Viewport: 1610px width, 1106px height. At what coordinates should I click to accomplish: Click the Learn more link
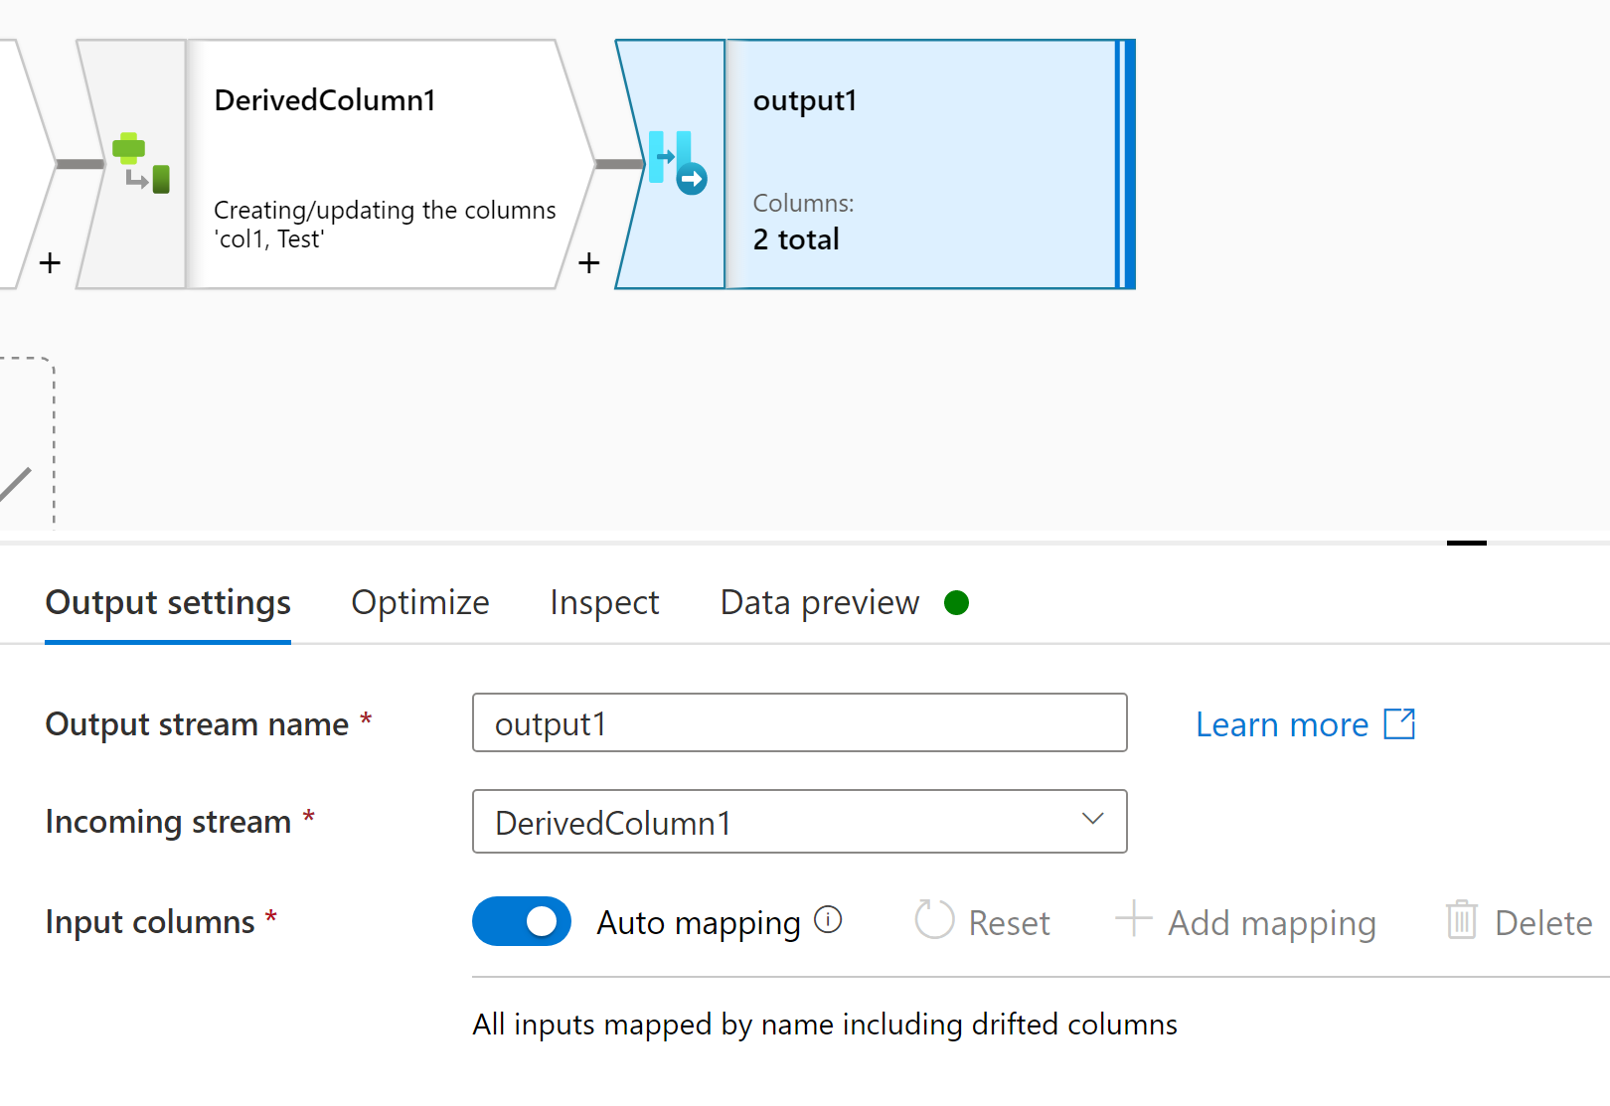[1282, 723]
